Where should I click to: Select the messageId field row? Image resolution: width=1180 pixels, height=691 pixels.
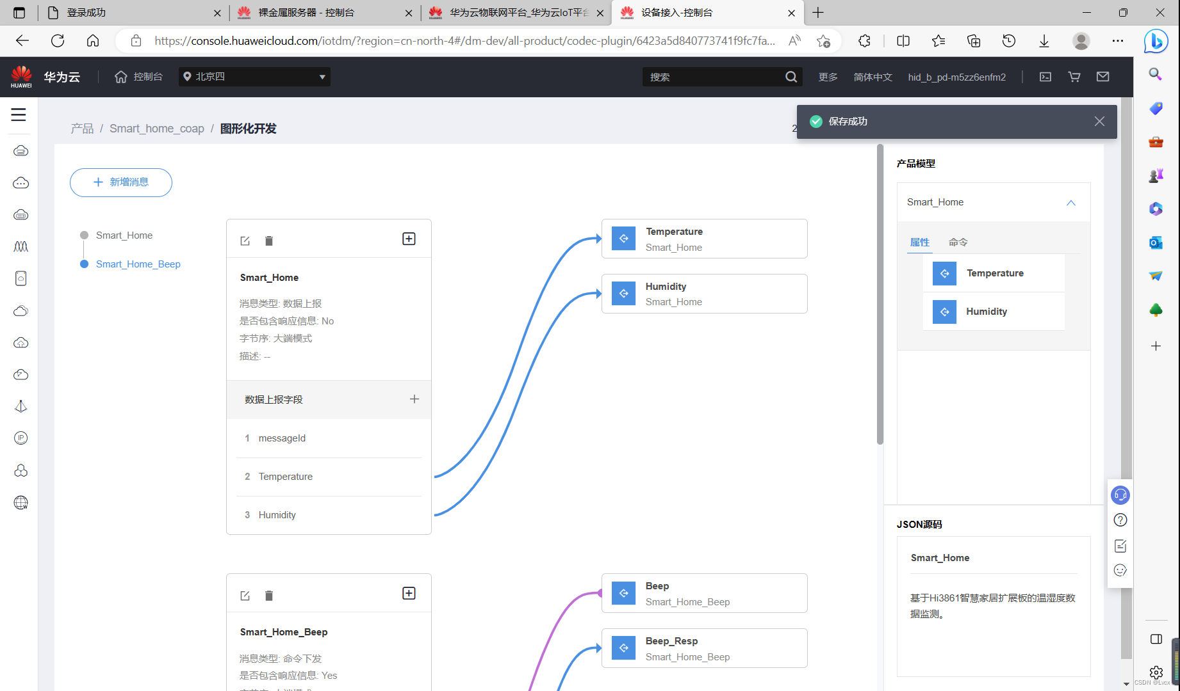point(329,438)
